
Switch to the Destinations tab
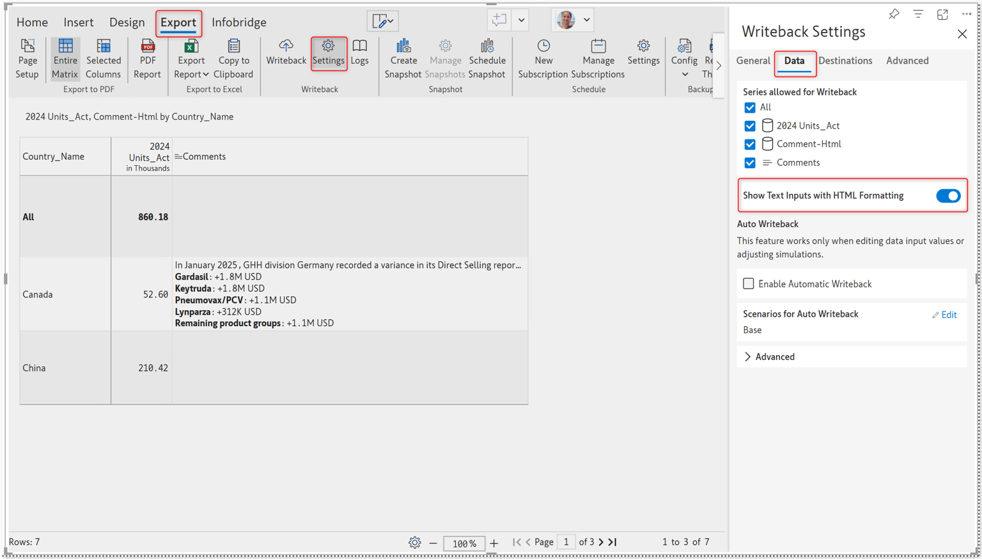click(x=845, y=61)
